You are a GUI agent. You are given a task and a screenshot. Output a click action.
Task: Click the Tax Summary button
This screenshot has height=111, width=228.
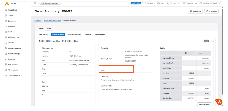[204, 105]
